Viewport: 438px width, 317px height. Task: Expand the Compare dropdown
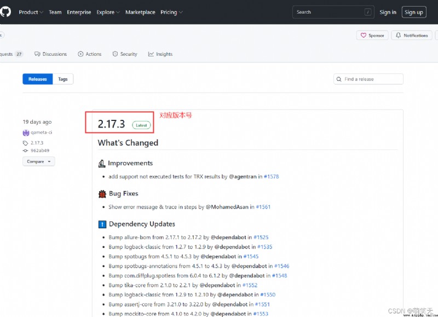tap(38, 162)
